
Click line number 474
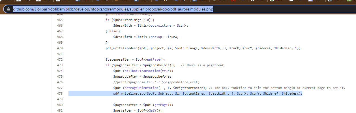[60, 71]
